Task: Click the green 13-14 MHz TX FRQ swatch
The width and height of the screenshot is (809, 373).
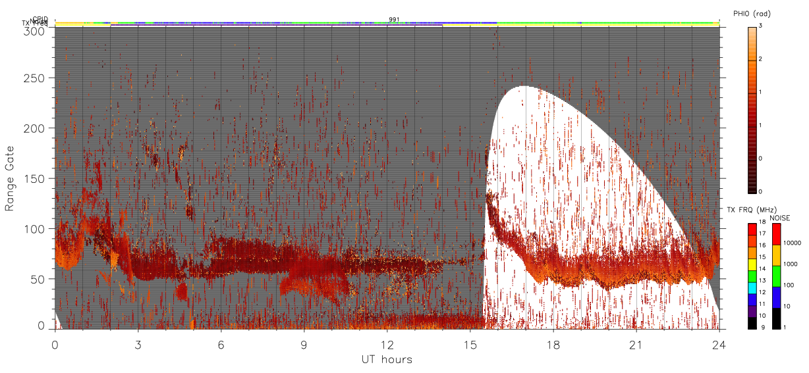Action: coord(752,276)
